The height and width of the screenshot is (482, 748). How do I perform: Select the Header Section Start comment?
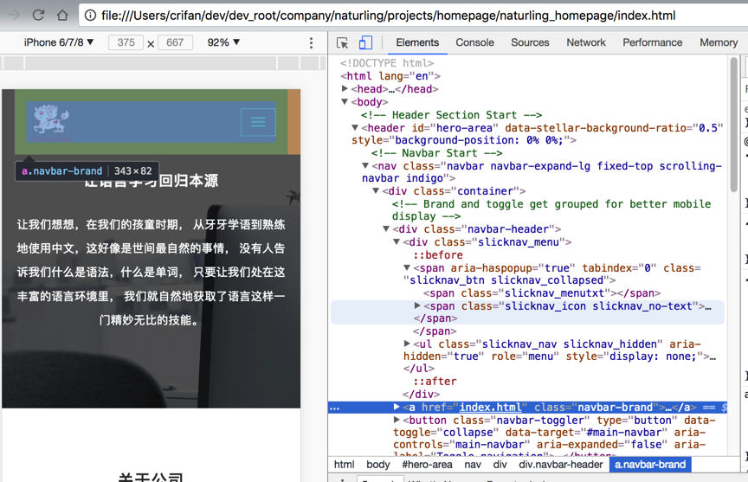451,115
